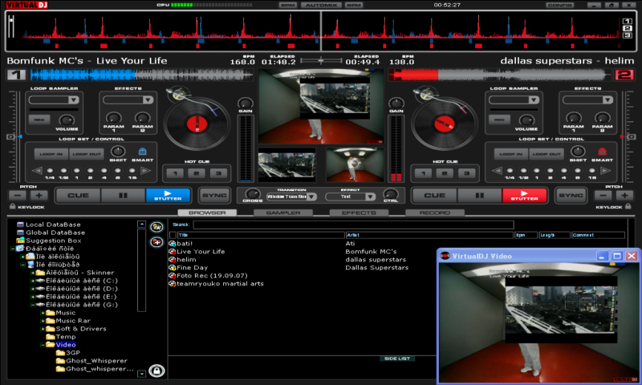Click the left deck turntable platter
The height and width of the screenshot is (385, 642).
tap(197, 124)
